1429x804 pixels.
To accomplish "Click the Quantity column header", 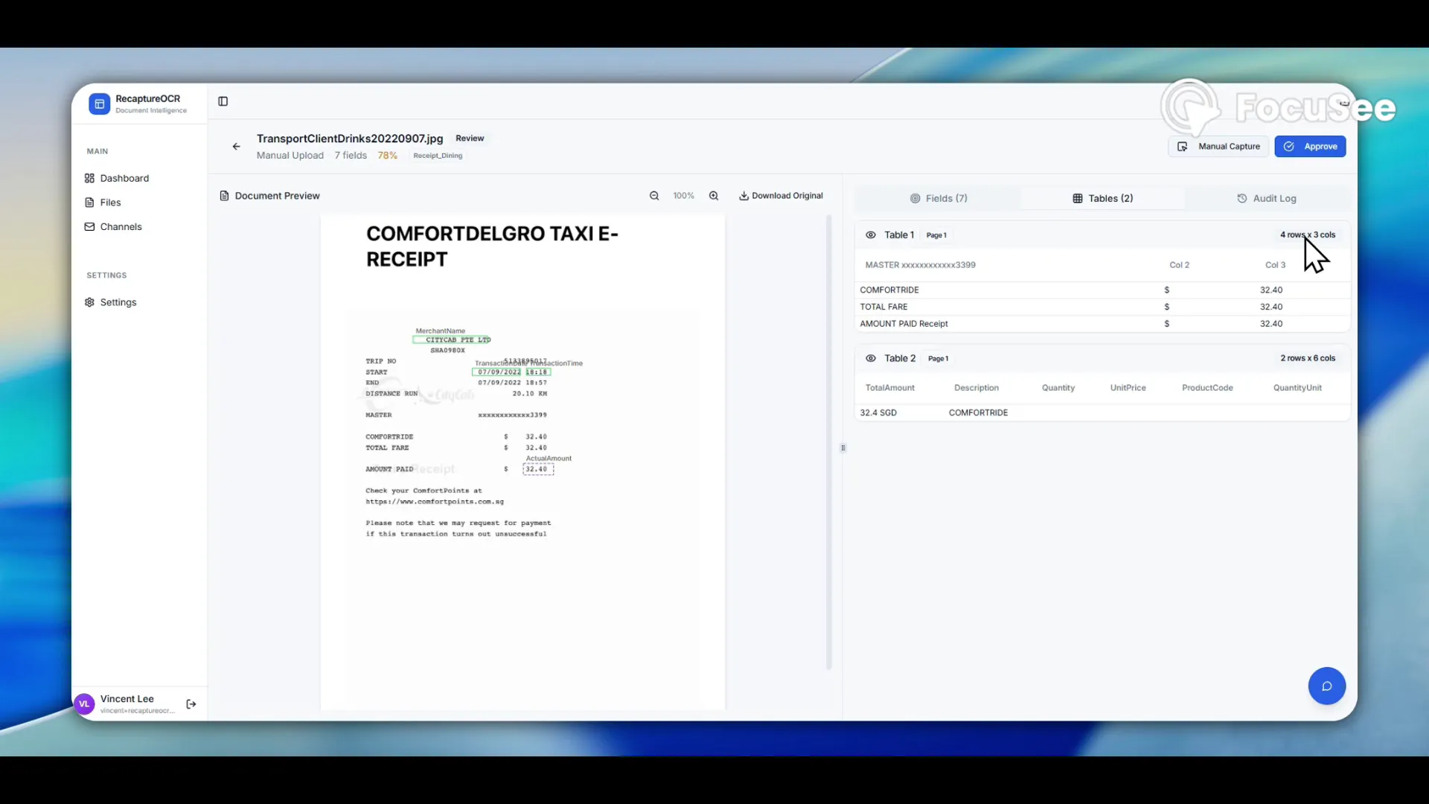I will click(1058, 388).
